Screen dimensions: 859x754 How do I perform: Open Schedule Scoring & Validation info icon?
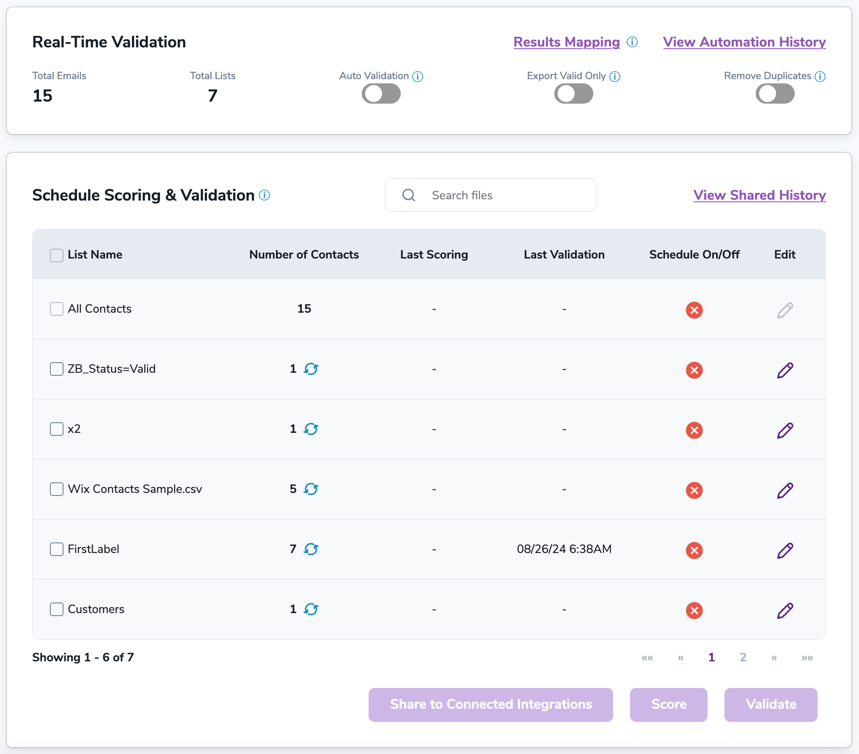[x=264, y=195]
